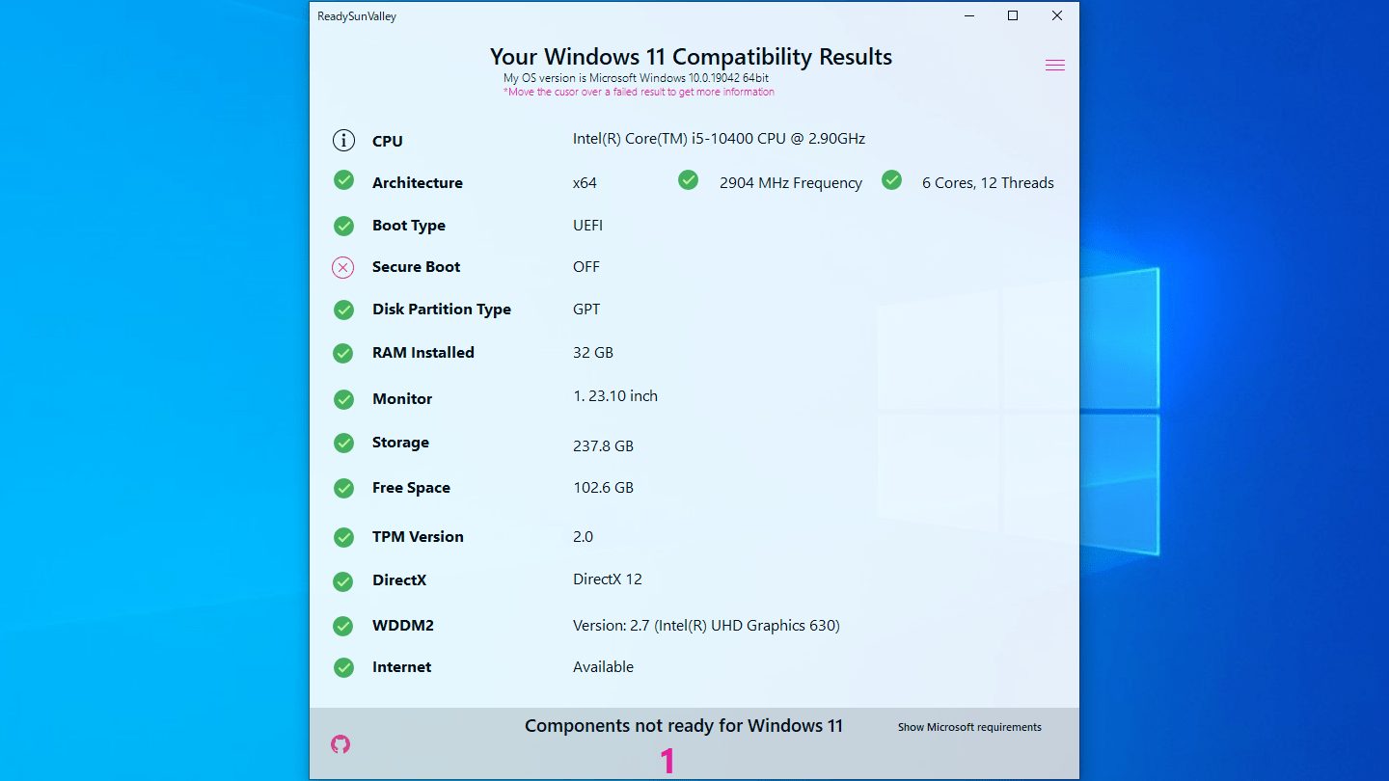Click the Storage label

point(400,443)
